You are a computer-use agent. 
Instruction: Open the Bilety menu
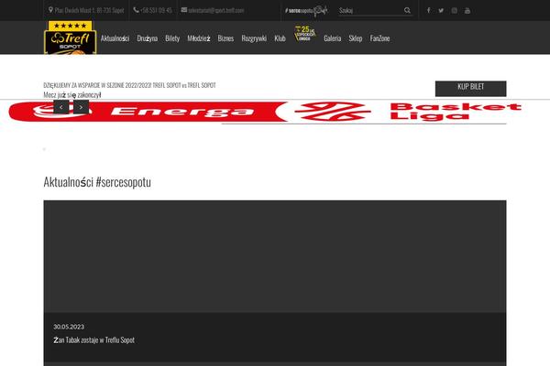point(172,38)
